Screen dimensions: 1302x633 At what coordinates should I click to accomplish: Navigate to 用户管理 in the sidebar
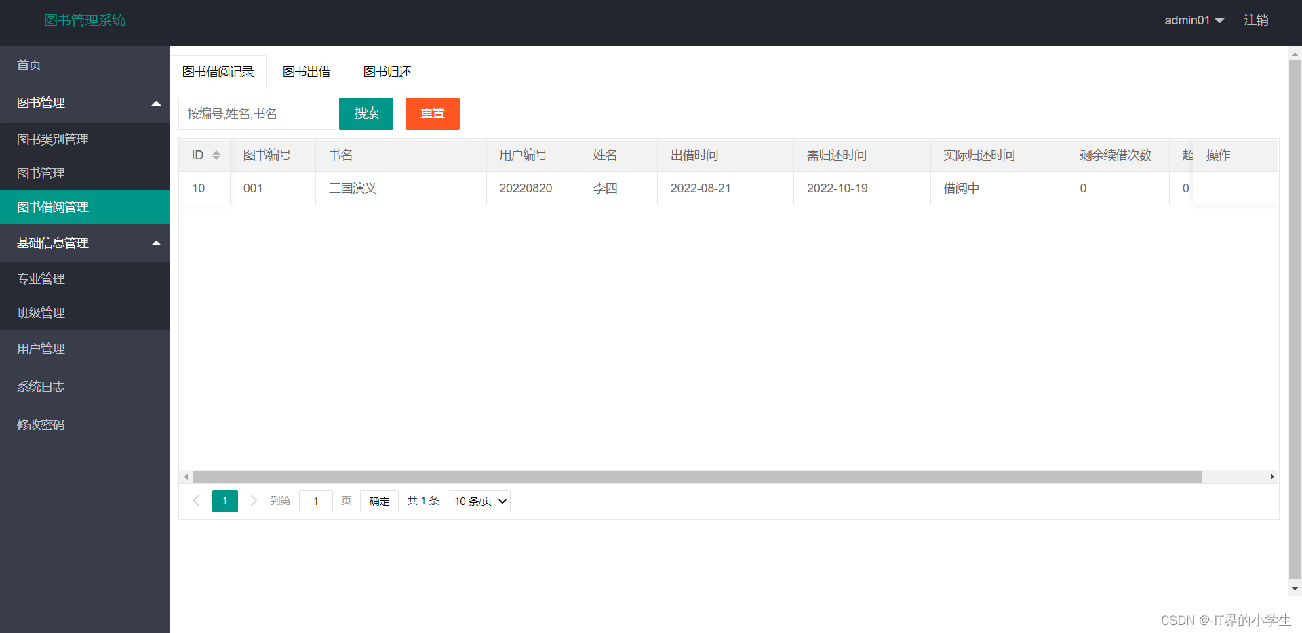point(40,348)
